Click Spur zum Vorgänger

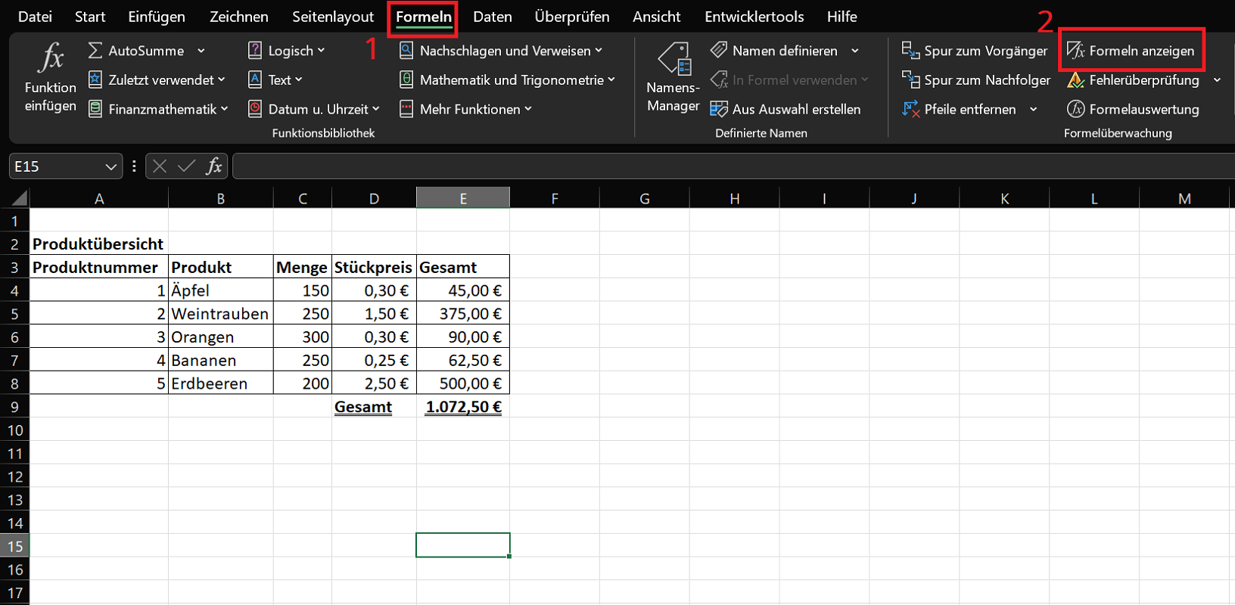[975, 51]
